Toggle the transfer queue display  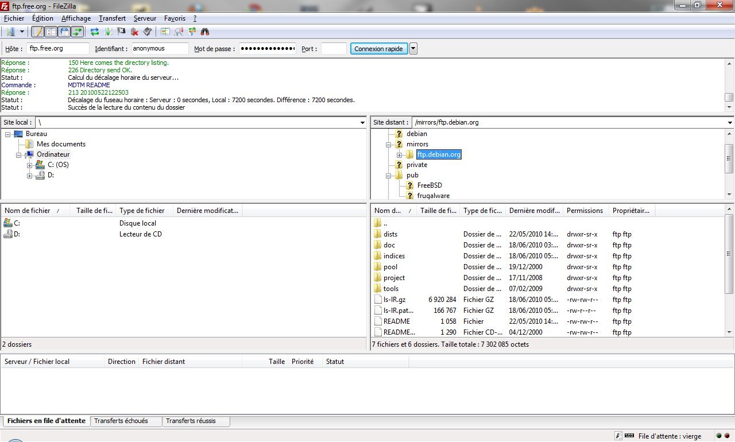click(x=78, y=32)
